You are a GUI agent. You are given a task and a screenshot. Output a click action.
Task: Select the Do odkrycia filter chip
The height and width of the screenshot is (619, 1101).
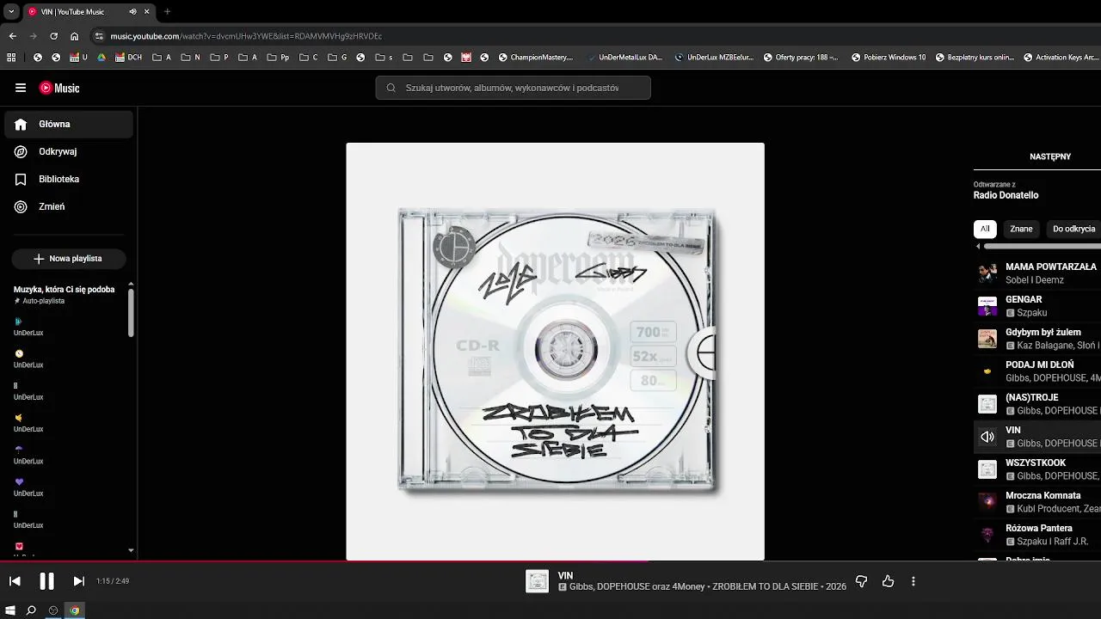coord(1073,229)
